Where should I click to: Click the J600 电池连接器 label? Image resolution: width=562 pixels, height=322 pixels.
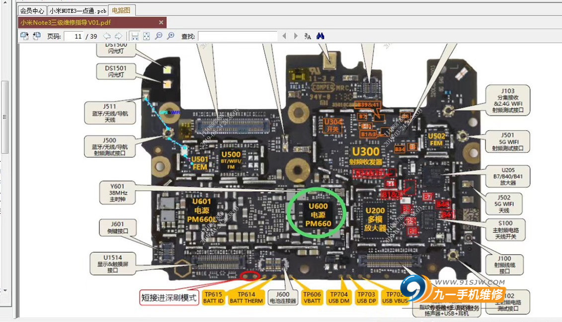click(283, 298)
